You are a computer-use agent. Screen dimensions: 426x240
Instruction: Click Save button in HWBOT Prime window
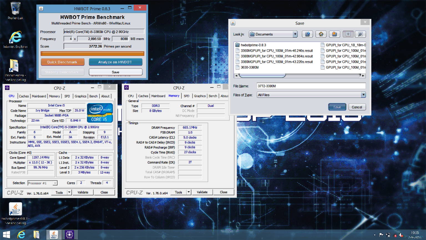(x=115, y=72)
